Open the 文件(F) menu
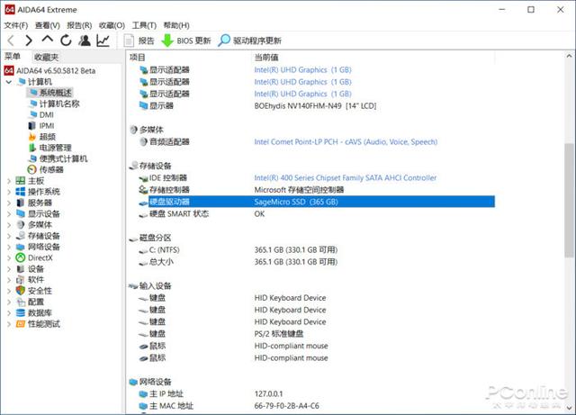Viewport: 576px width, 415px height. point(16,25)
